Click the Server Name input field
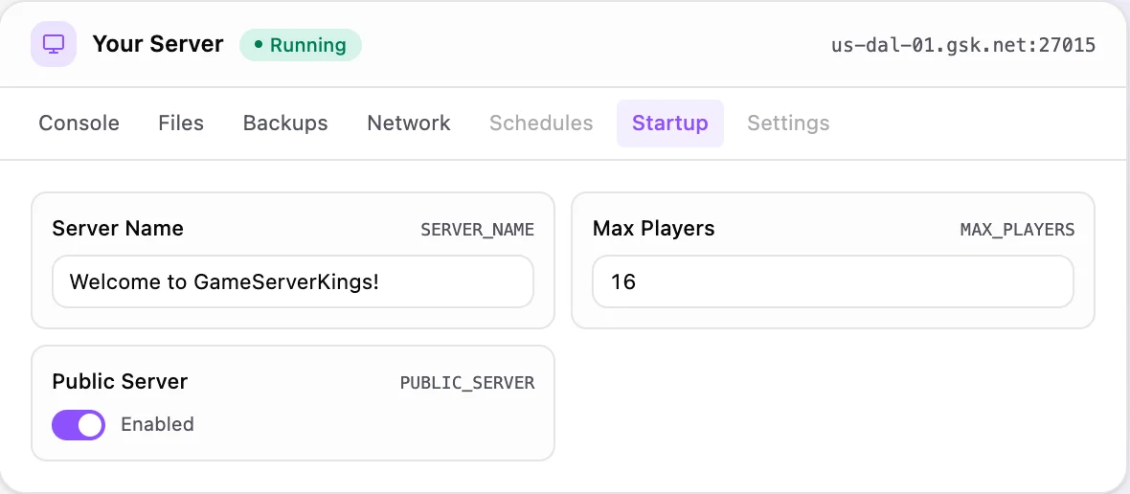 click(293, 281)
